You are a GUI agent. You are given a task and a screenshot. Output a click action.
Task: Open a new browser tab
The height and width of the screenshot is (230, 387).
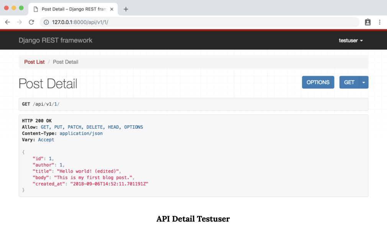(x=126, y=9)
